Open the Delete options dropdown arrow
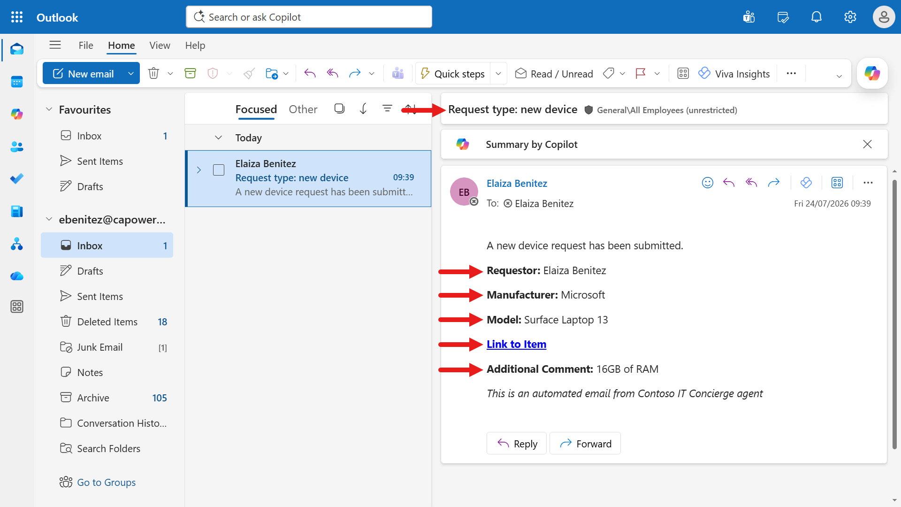Image resolution: width=901 pixels, height=507 pixels. point(170,74)
